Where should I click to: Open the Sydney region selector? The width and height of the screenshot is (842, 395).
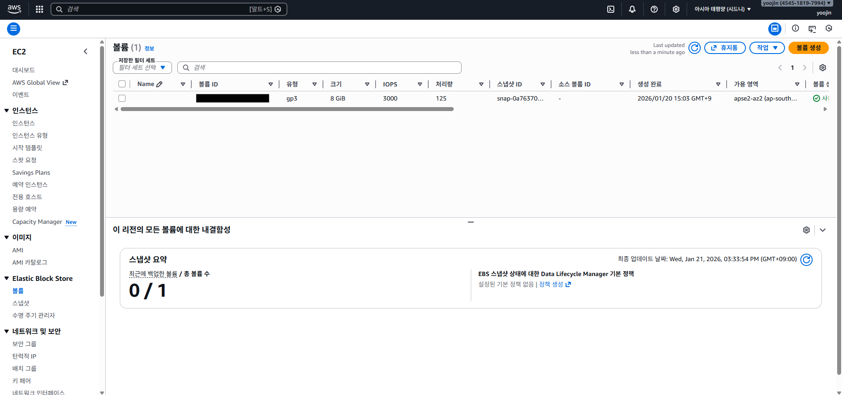[x=723, y=9]
